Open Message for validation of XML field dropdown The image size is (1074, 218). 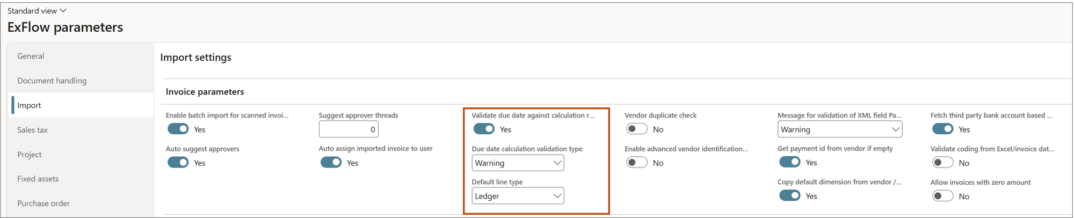tap(839, 129)
